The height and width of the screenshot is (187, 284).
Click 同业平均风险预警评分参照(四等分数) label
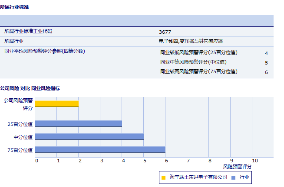[45, 51]
